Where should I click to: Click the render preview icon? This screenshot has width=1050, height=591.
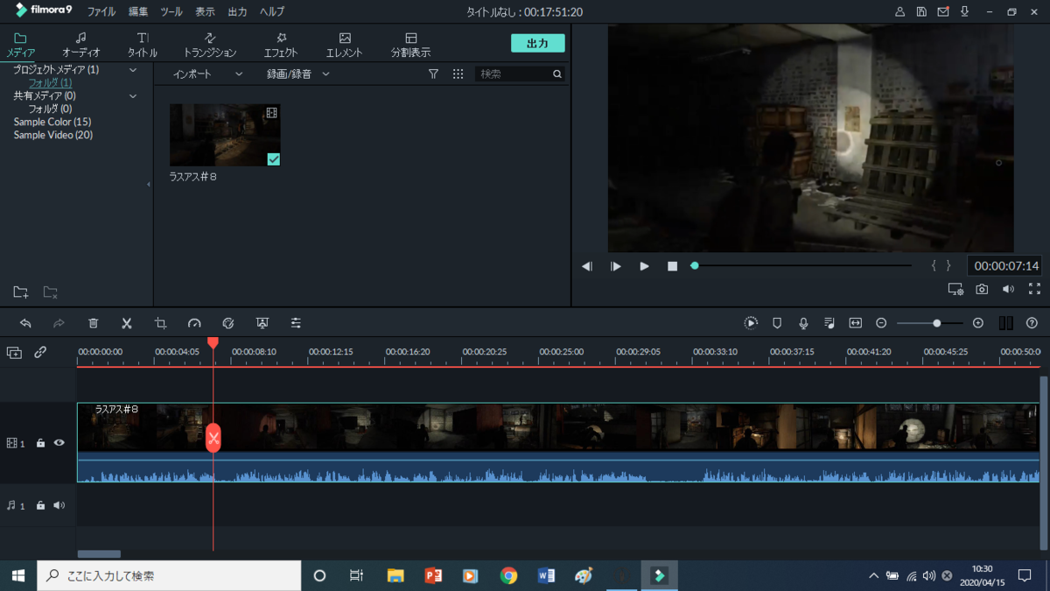[751, 323]
